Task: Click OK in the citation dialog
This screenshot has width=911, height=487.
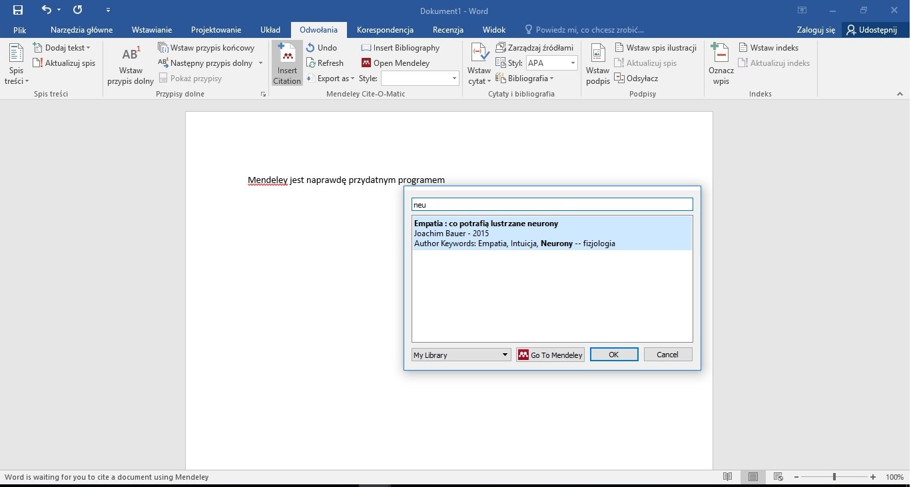Action: 614,355
